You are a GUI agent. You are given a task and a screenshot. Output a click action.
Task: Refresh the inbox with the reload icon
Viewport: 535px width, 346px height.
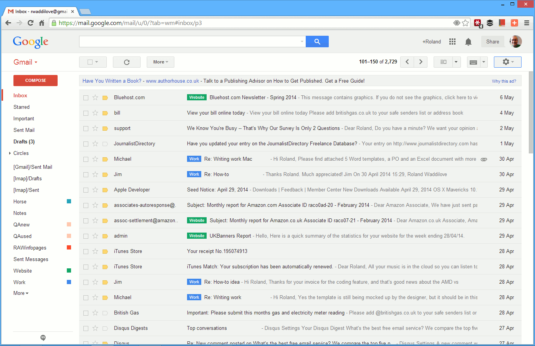click(x=126, y=62)
